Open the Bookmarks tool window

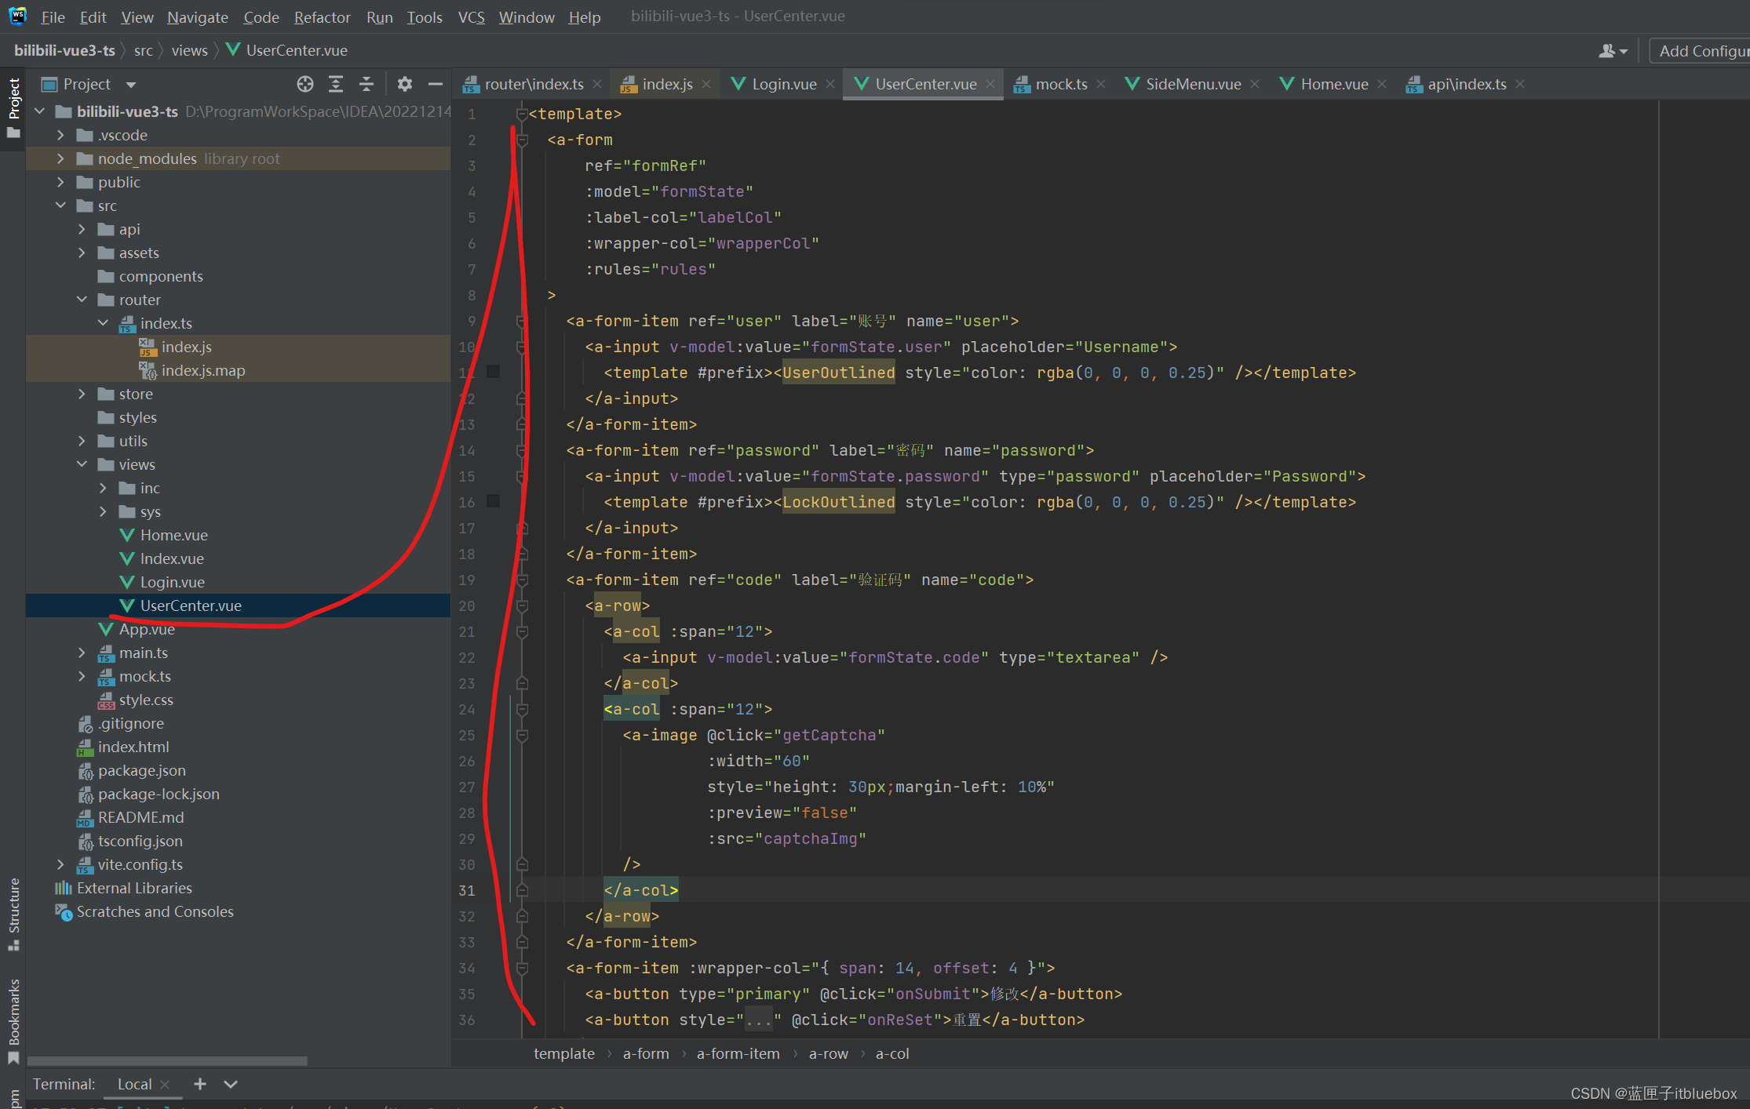click(x=13, y=1020)
